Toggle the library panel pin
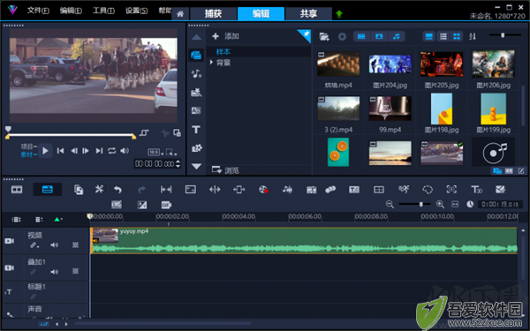The image size is (530, 331). [306, 34]
